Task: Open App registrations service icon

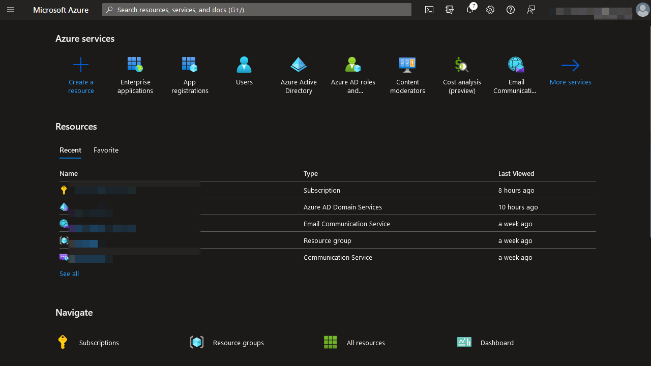Action: 190,65
